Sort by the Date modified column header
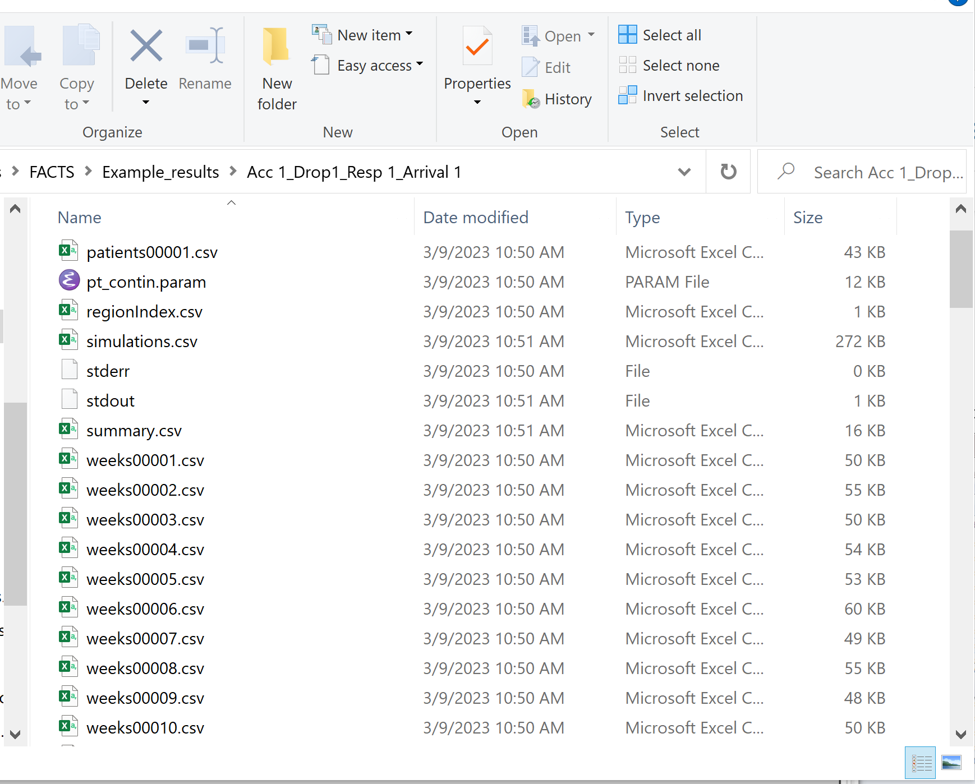Viewport: 975px width, 784px height. (x=476, y=218)
